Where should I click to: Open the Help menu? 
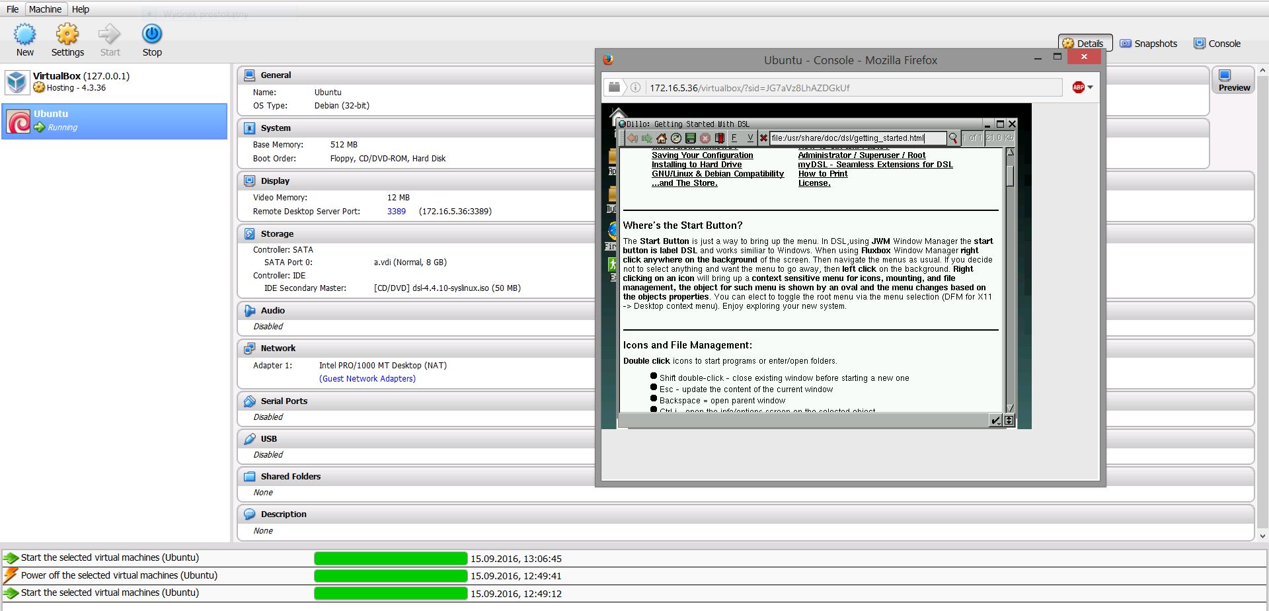tap(81, 9)
